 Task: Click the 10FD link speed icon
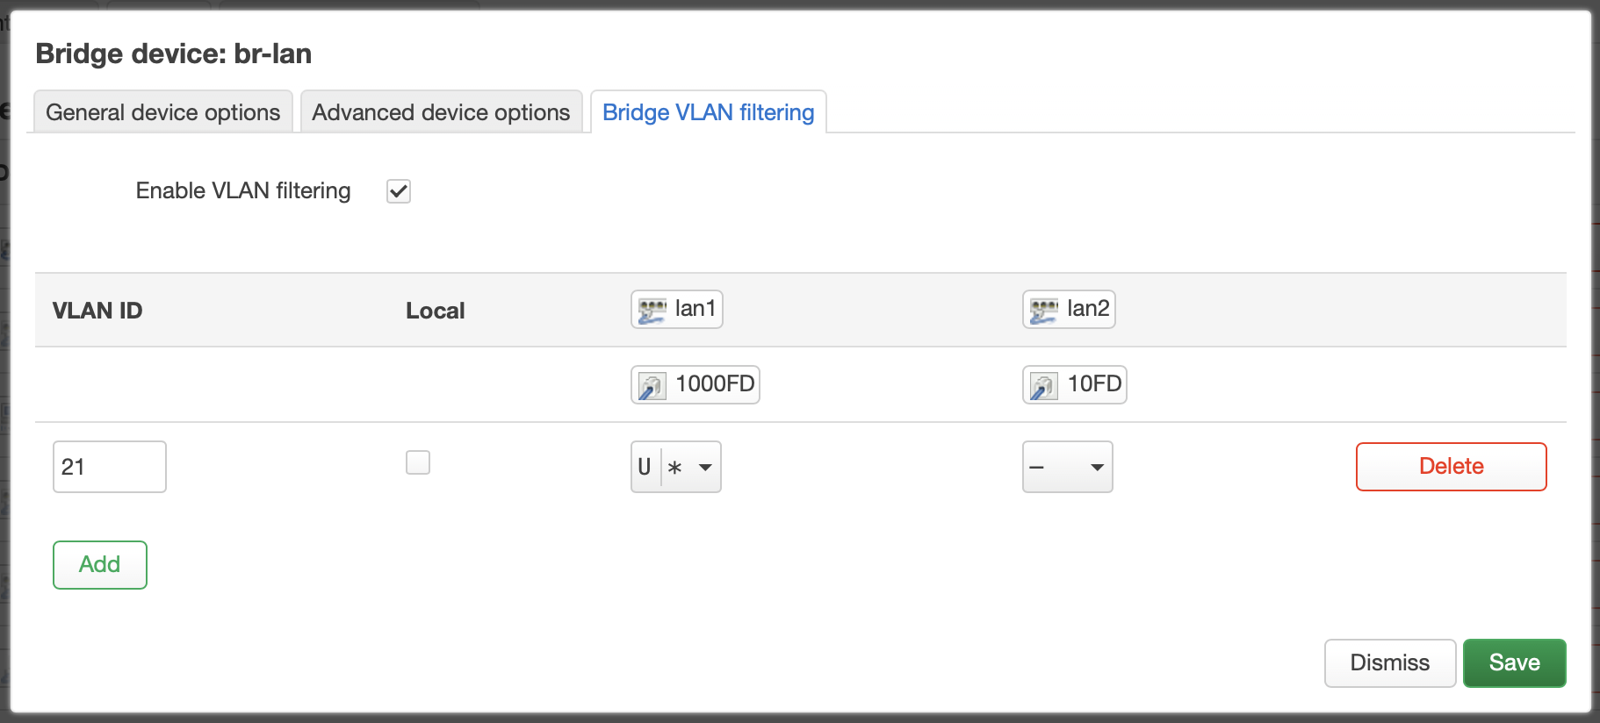1044,386
